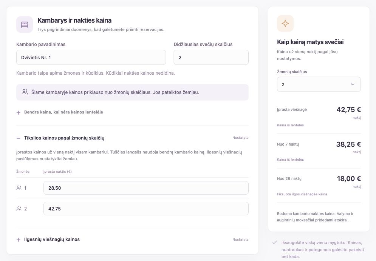The height and width of the screenshot is (261, 376).
Task: Edit the price field for 1 person
Action: [146, 188]
